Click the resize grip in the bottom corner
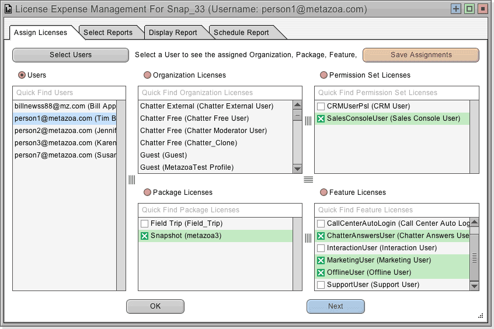 click(481, 316)
